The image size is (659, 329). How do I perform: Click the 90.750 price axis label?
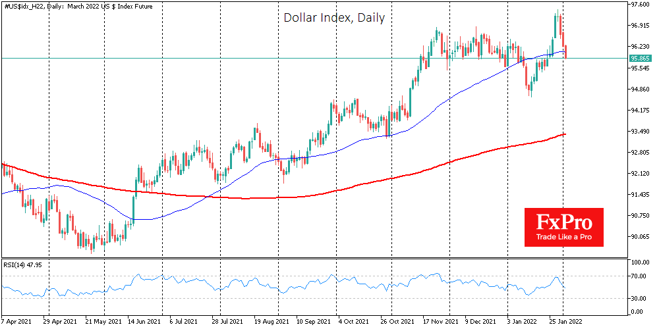point(641,216)
